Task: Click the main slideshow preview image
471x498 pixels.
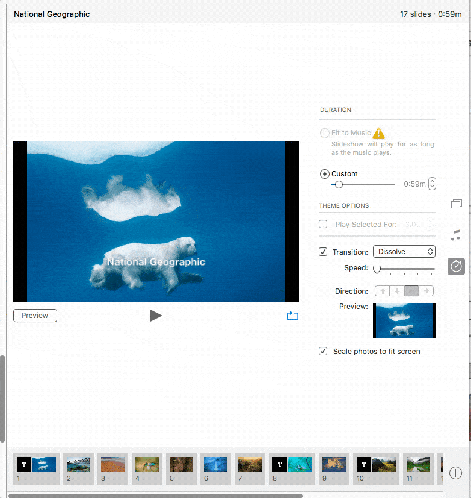Action: click(156, 222)
